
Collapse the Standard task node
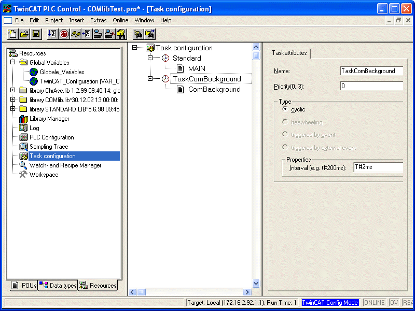point(150,58)
